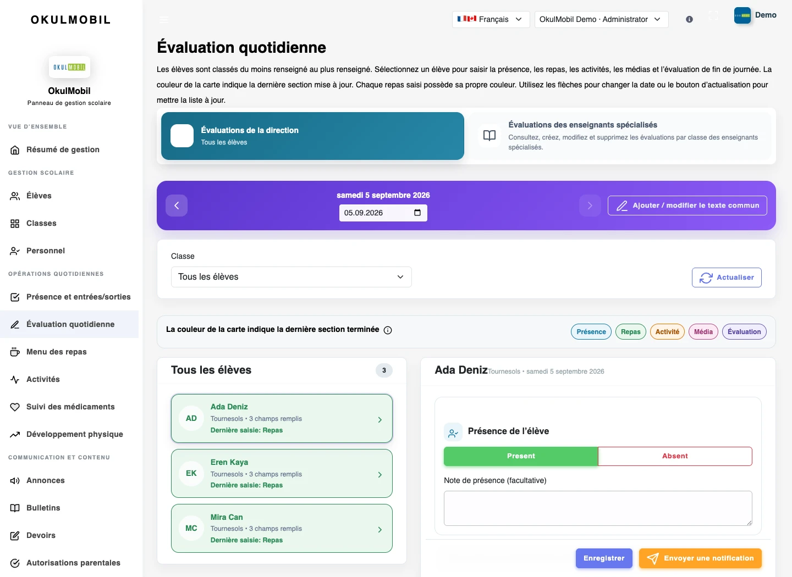
Task: Click the OkulMobil school logo
Action: (x=69, y=67)
